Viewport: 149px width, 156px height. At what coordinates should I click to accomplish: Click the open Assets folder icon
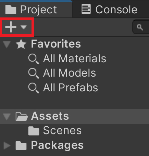tap(22, 116)
